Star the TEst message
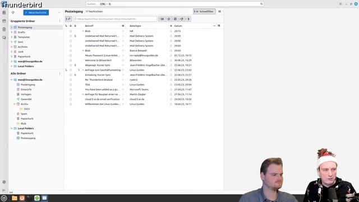This screenshot has height=202, width=359. click(71, 85)
